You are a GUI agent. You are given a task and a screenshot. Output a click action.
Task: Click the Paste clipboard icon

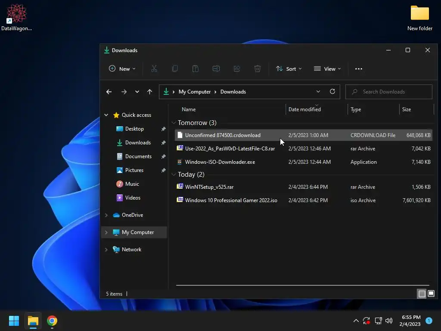point(195,69)
